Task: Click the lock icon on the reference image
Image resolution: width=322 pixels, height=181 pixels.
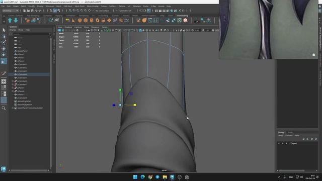Action: [313, 55]
